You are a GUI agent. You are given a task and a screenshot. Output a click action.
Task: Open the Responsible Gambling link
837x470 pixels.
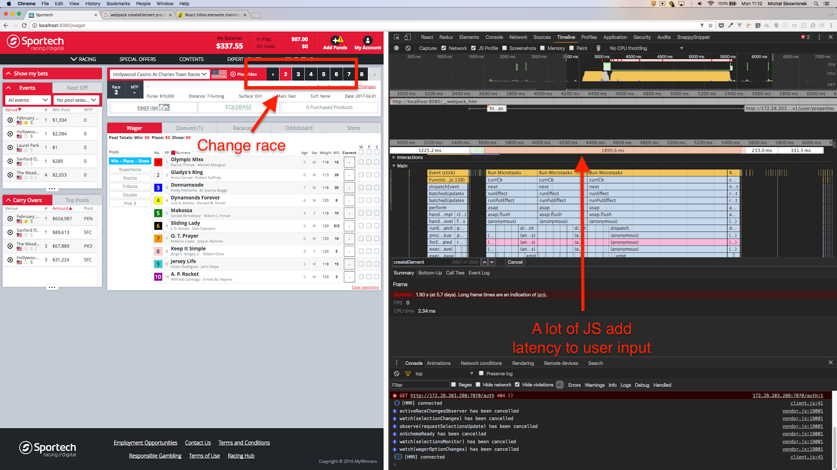click(x=155, y=456)
